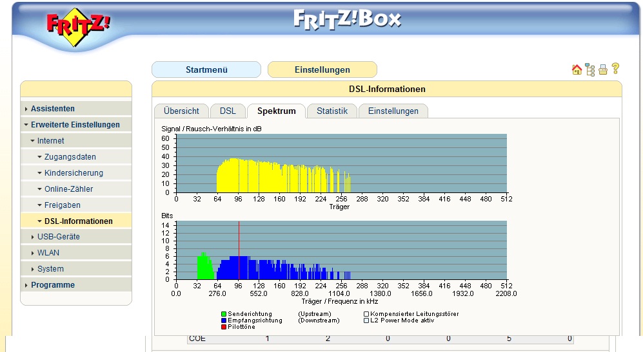Screen dimensions: 643x352
Task: Click the 2208.0 frequency axis value
Action: pos(506,293)
